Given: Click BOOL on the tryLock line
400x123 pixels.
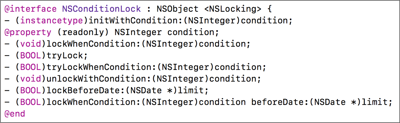Looking at the screenshot, I should click(31, 56).
